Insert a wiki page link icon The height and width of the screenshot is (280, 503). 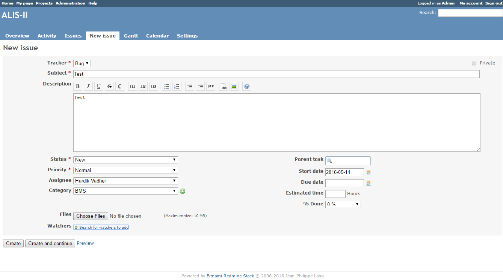pyautogui.click(x=224, y=87)
